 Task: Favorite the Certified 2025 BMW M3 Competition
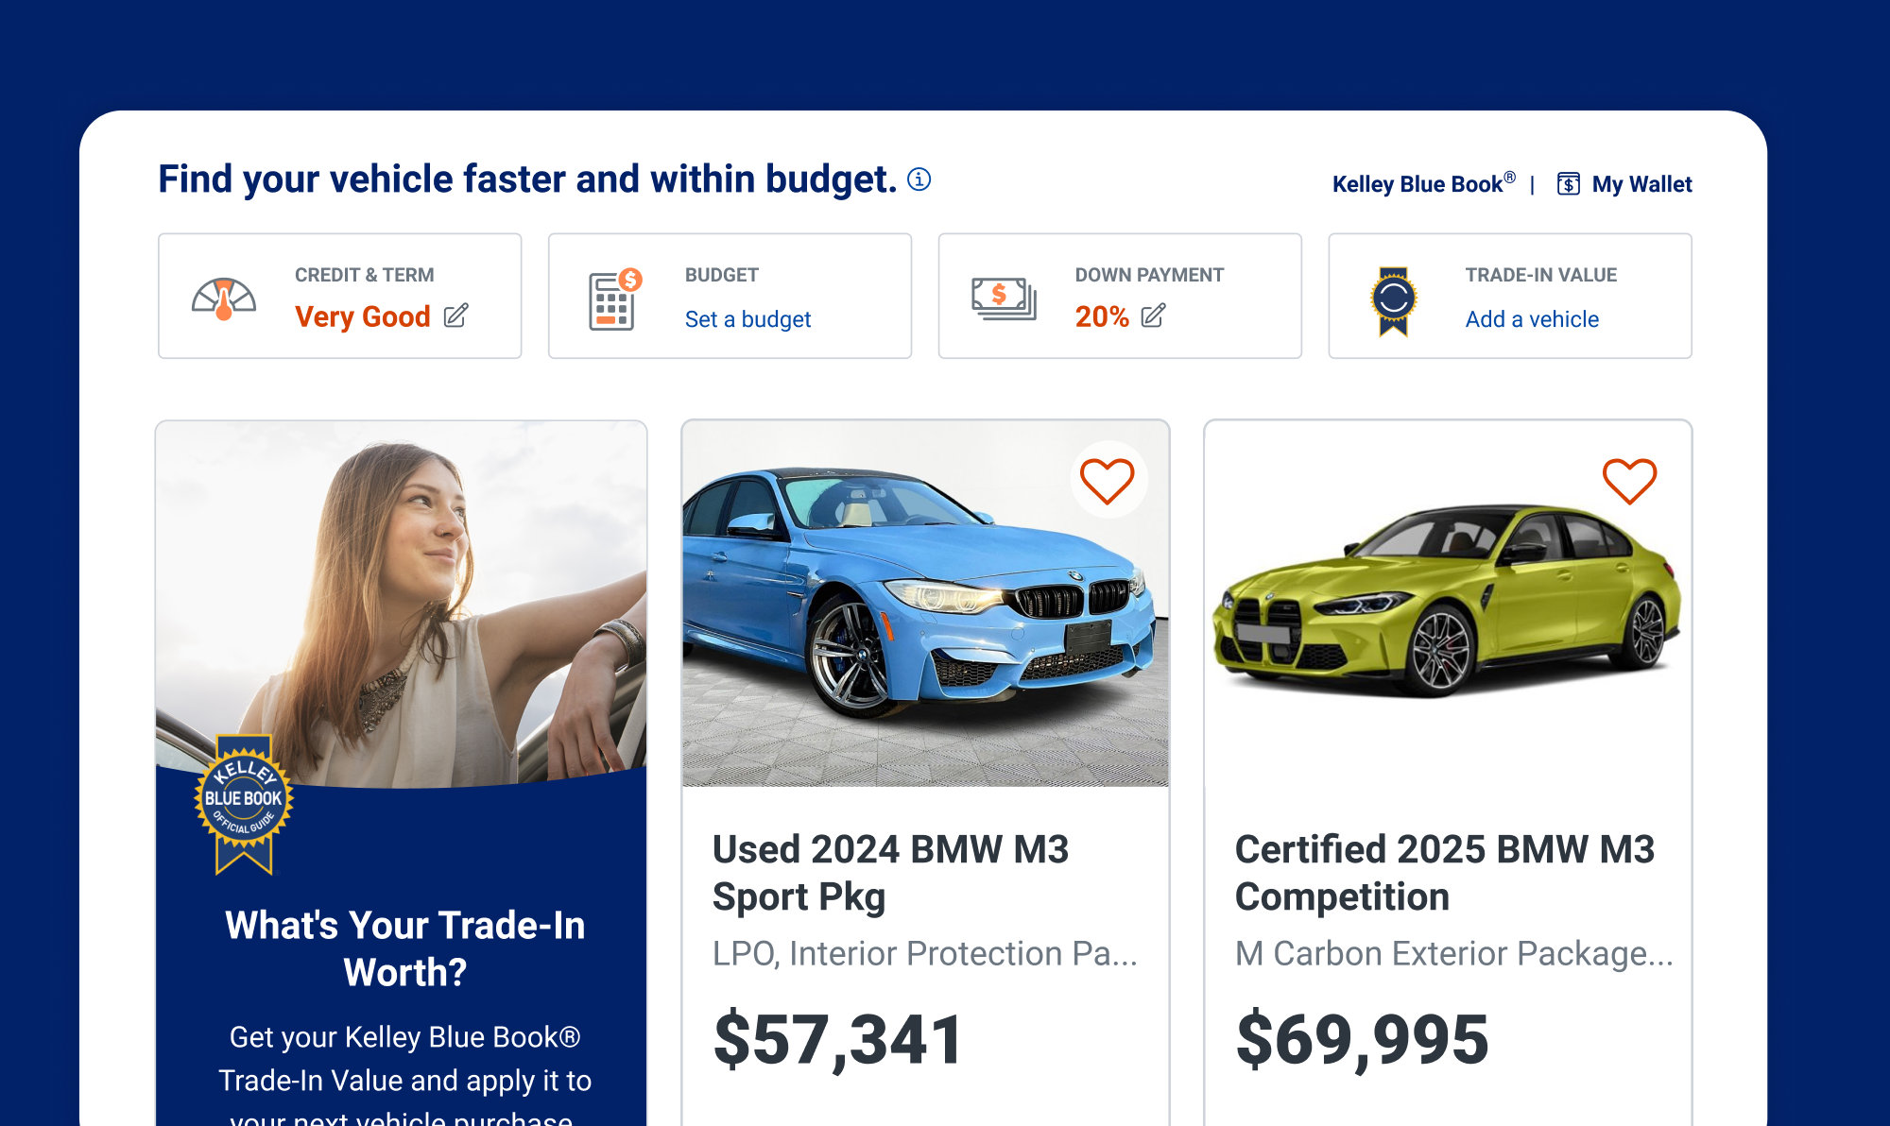(x=1628, y=479)
